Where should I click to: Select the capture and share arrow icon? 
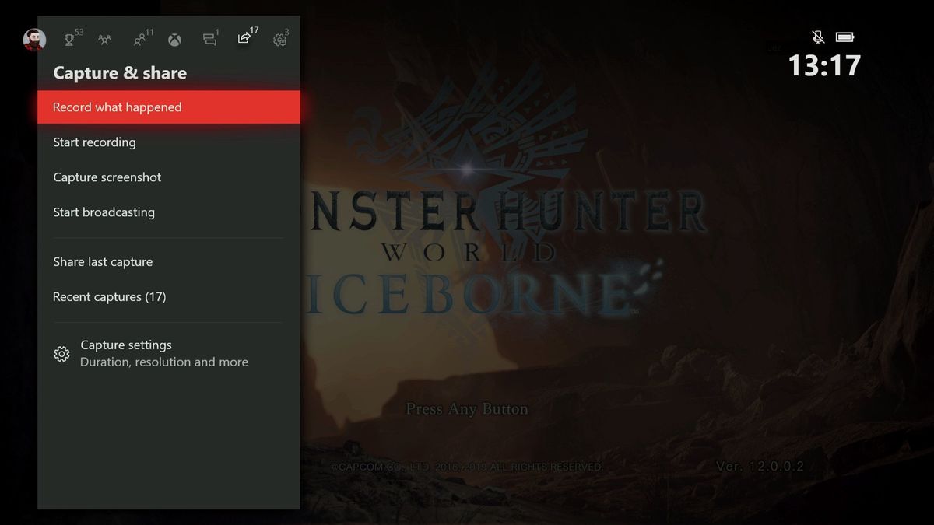[244, 39]
